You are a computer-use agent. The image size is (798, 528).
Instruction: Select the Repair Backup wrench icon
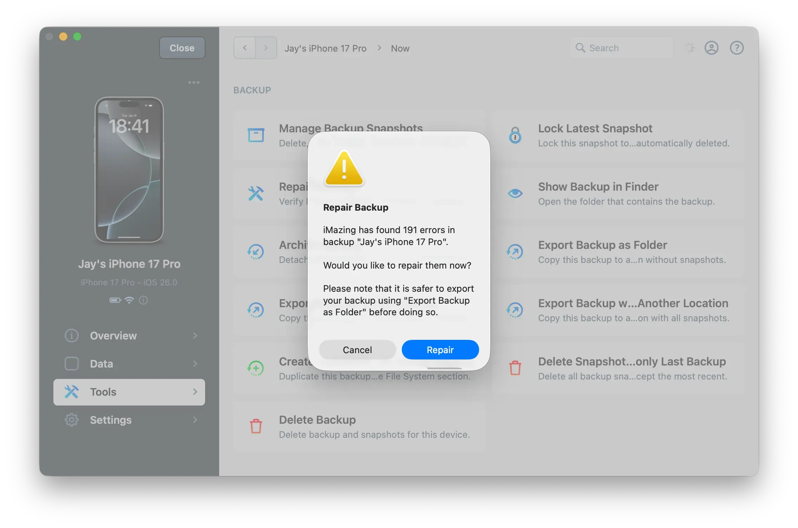256,193
